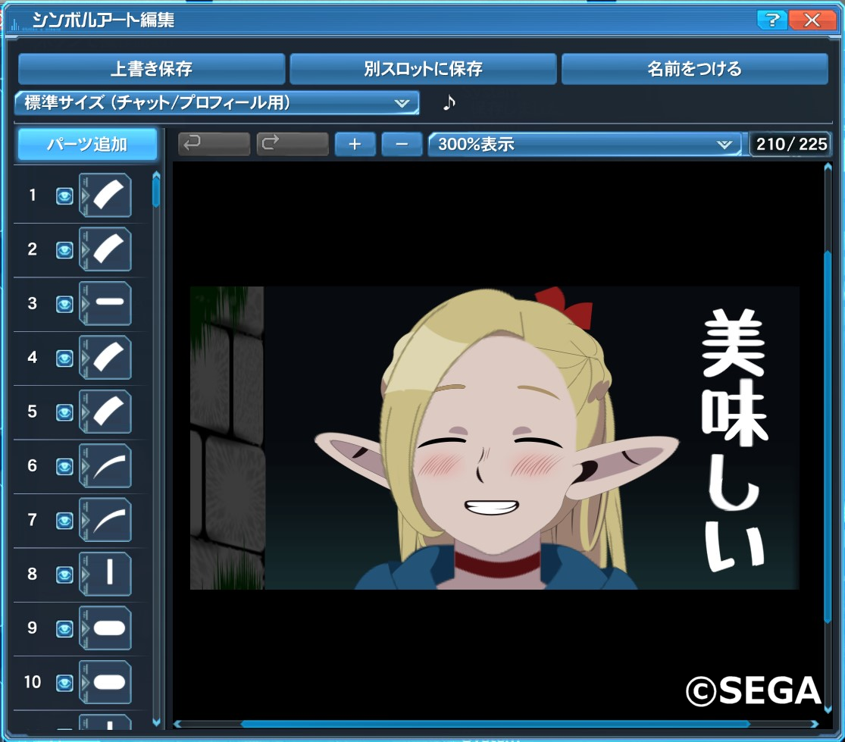Click the canvas horizontal scrollbar thumb
Viewport: 845px width, 742px height.
coord(495,725)
